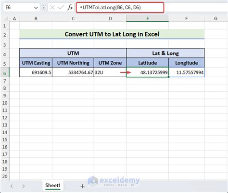
Task: Select cell with value 48.13725999
Action: (148, 72)
